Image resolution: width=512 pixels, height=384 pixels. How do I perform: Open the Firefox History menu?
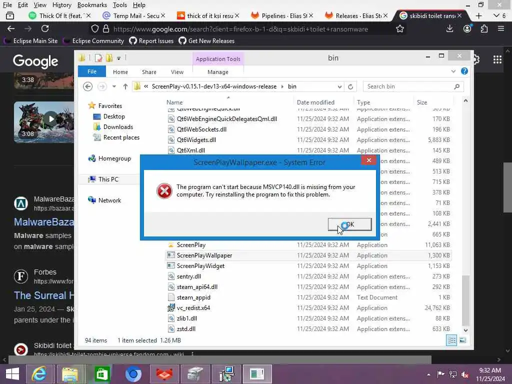[x=61, y=5]
